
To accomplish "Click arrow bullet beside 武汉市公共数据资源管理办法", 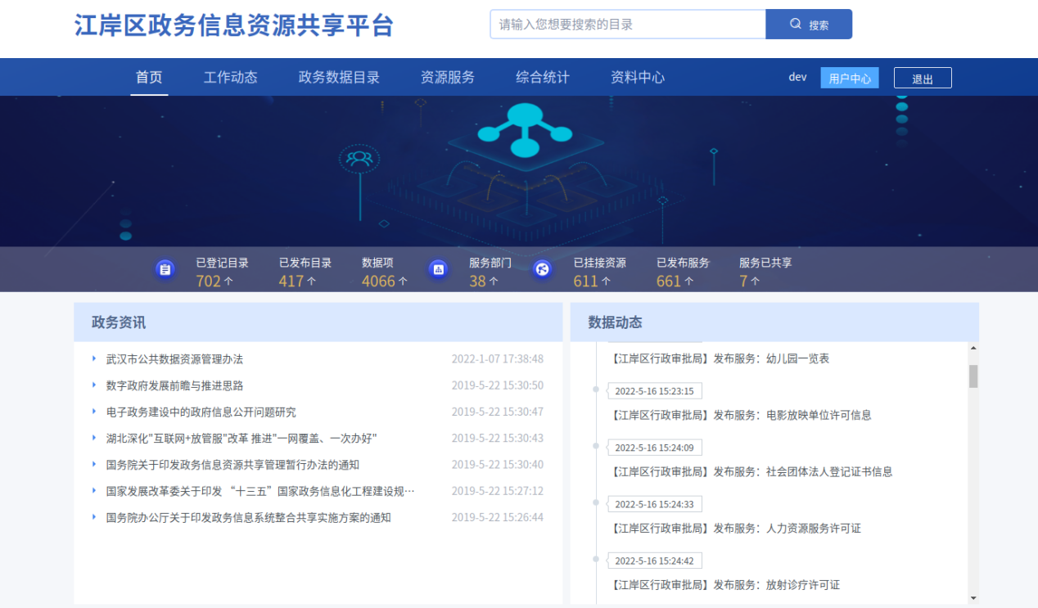I will pos(95,358).
